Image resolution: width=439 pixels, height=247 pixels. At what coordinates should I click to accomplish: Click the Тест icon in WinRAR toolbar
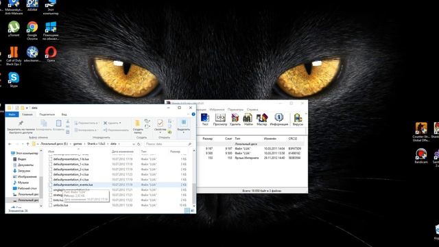(x=205, y=119)
